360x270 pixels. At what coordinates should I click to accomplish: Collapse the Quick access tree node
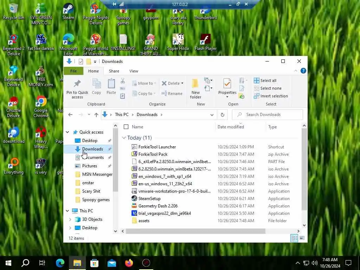point(67,132)
